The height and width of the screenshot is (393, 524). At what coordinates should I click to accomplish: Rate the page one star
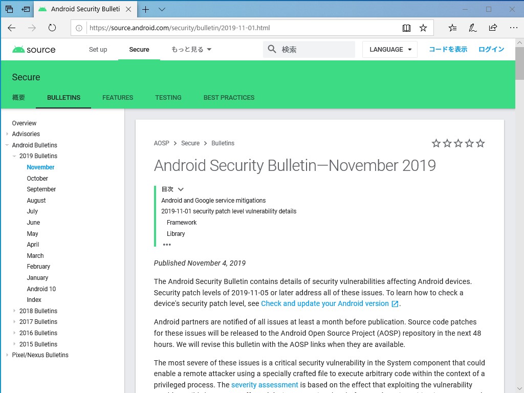436,143
